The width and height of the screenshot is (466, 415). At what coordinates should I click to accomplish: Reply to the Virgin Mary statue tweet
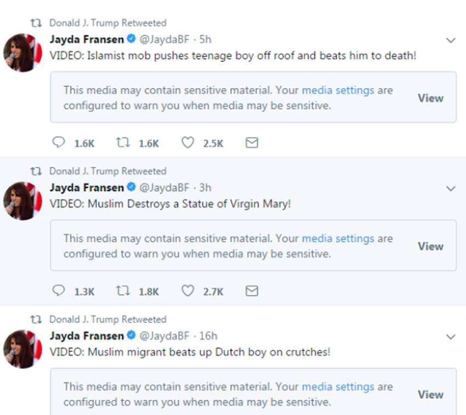(x=59, y=291)
